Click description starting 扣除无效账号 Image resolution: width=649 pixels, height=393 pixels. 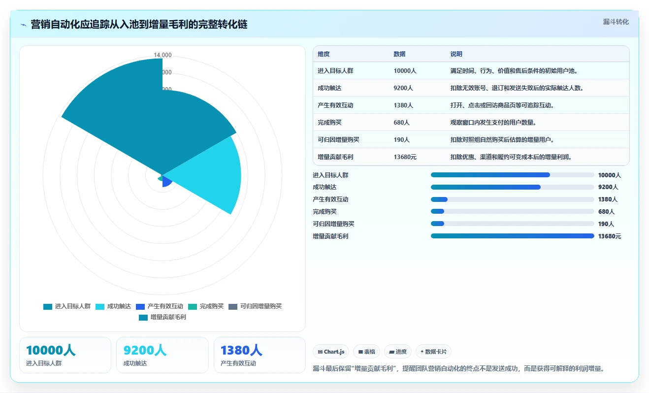click(517, 88)
